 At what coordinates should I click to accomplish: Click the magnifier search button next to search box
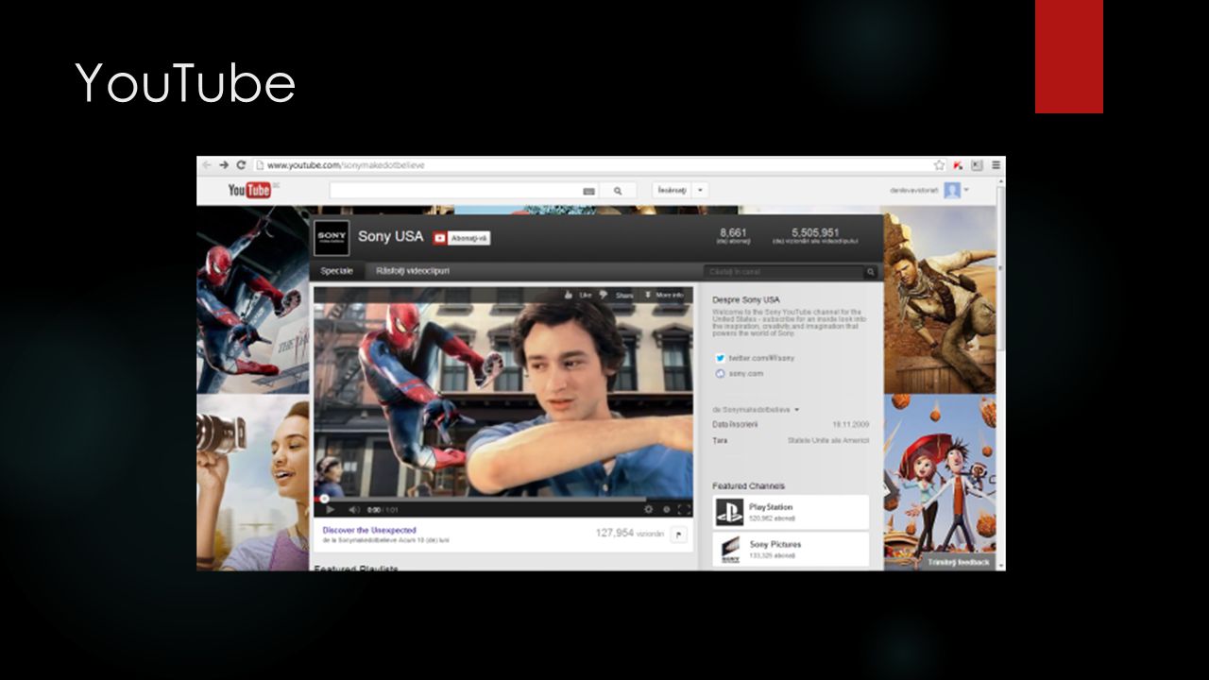coord(618,190)
